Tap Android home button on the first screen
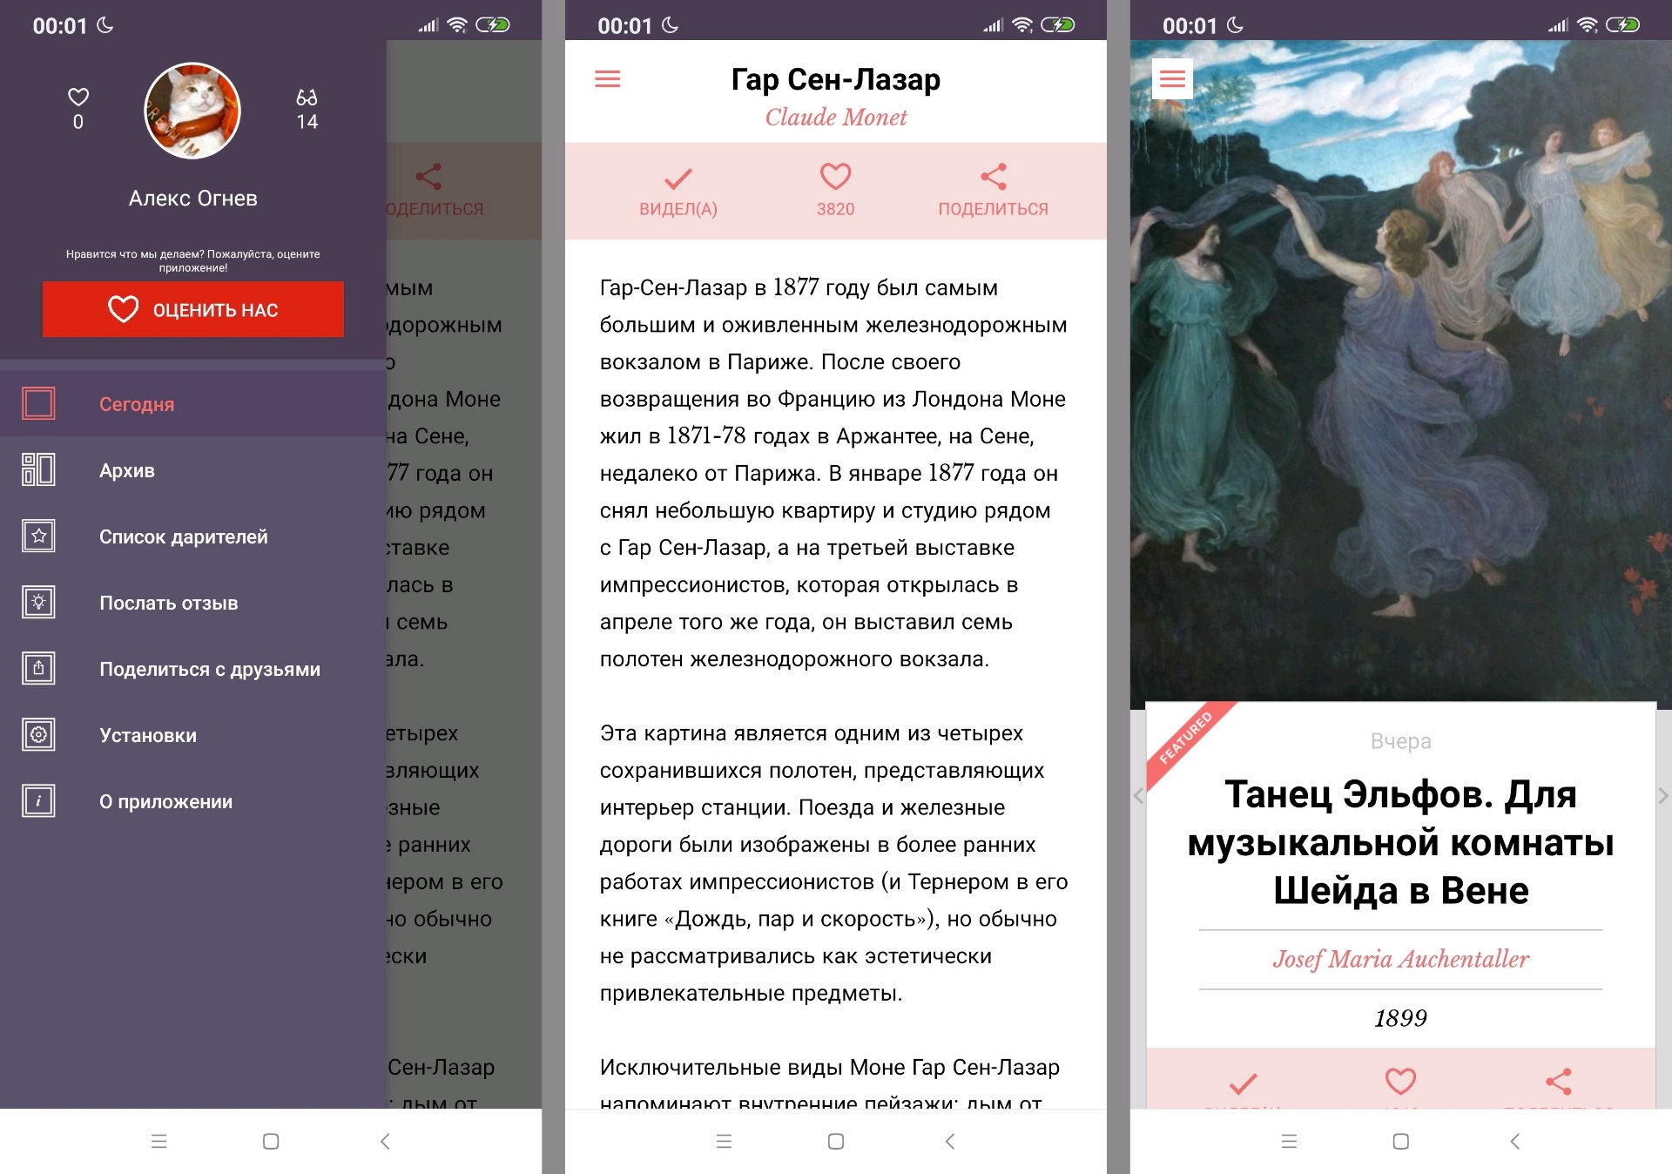 click(271, 1141)
